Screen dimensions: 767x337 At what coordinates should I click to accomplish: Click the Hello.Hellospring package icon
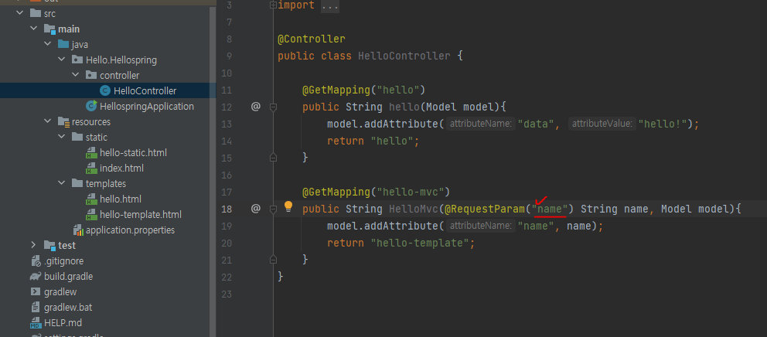pyautogui.click(x=77, y=60)
